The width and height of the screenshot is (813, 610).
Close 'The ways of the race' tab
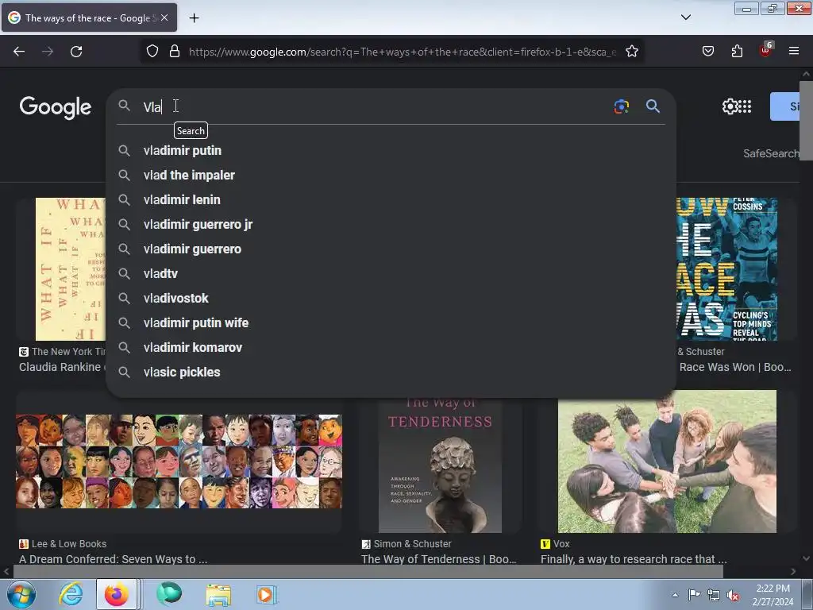164,17
